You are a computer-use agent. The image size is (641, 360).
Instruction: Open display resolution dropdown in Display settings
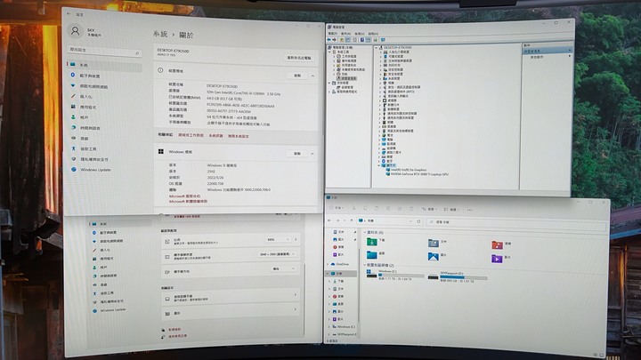coord(277,254)
